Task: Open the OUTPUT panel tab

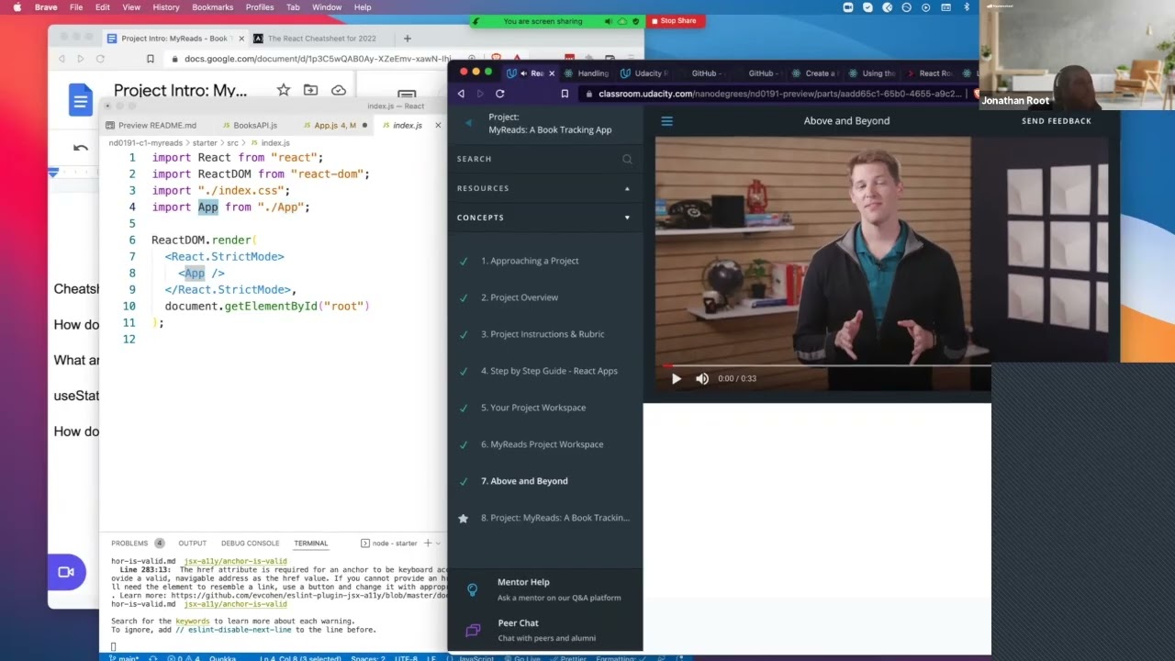Action: pos(193,543)
